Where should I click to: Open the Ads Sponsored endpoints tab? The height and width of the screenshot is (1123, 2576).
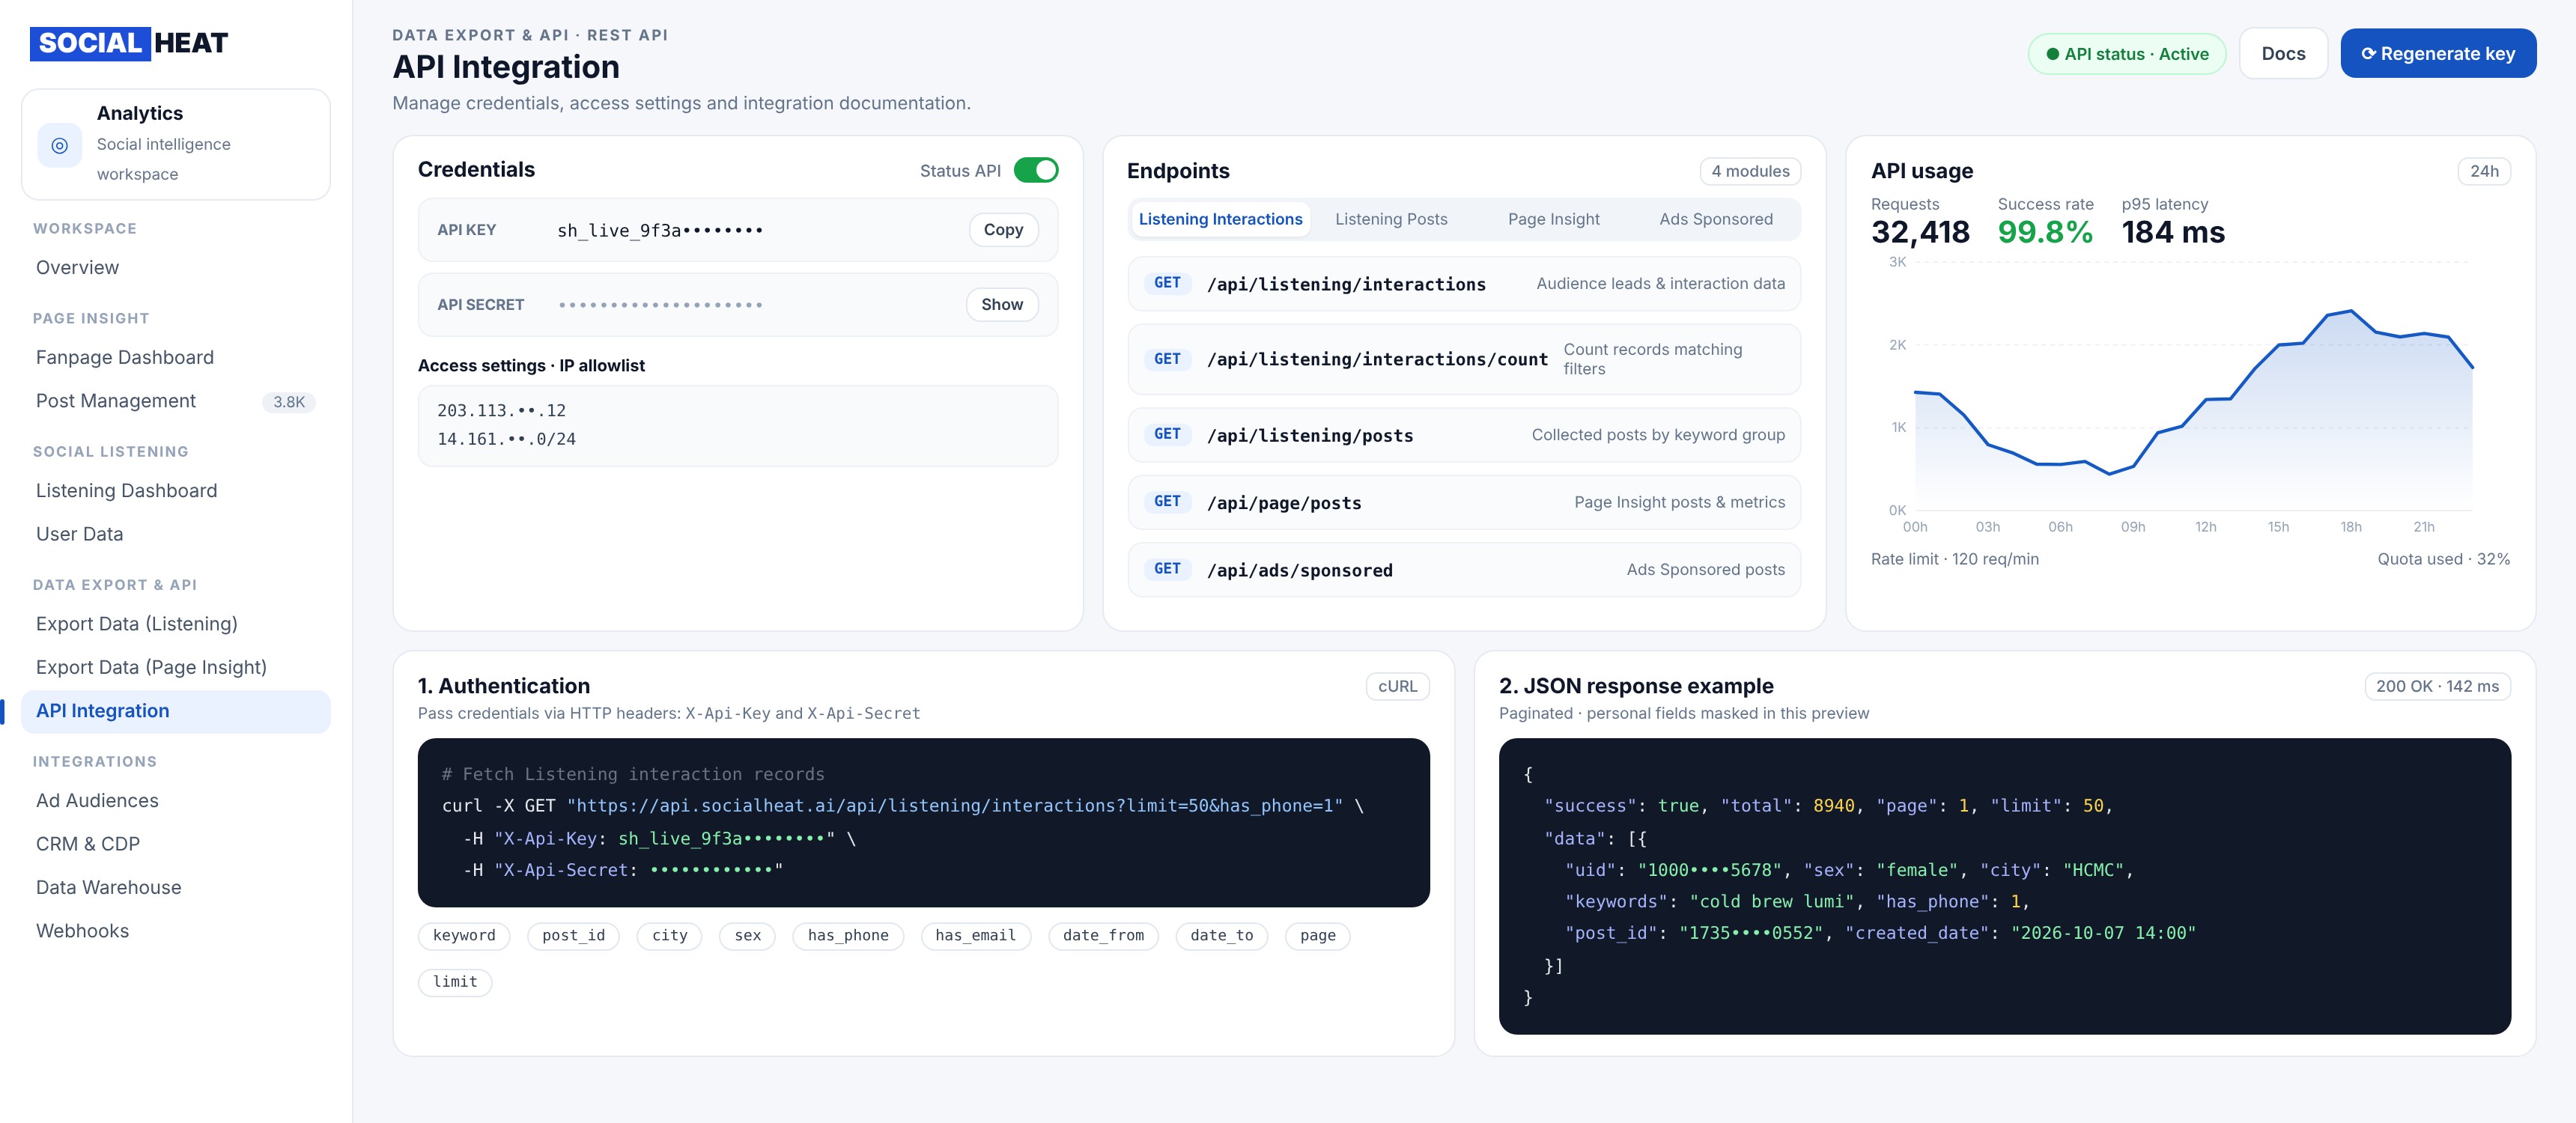click(1715, 219)
